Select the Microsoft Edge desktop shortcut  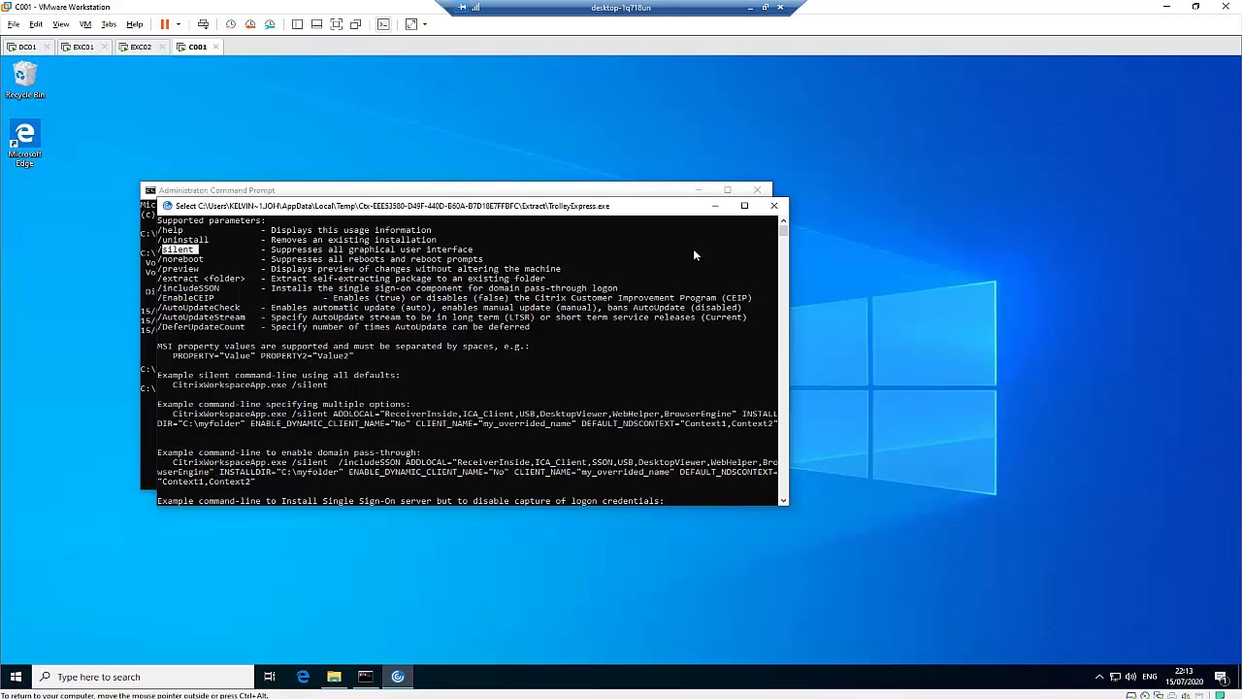point(24,144)
